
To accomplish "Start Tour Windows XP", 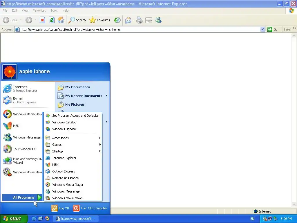I will [x=22, y=149].
